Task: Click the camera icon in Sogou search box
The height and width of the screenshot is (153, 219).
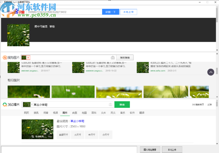Action: (113, 58)
